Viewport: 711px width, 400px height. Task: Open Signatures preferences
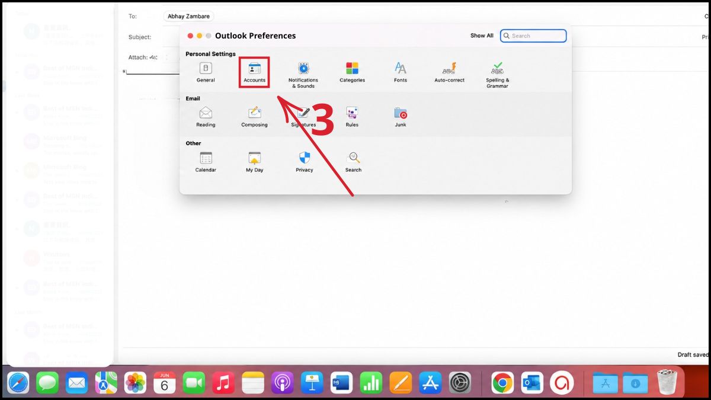303,117
